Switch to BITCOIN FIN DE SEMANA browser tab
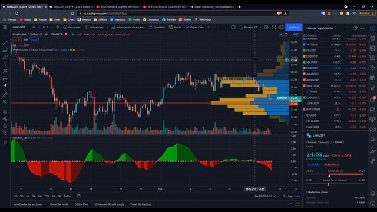Viewport: 377px width, 212px height. pyautogui.click(x=118, y=7)
